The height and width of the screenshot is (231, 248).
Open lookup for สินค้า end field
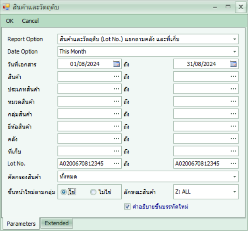(x=233, y=76)
